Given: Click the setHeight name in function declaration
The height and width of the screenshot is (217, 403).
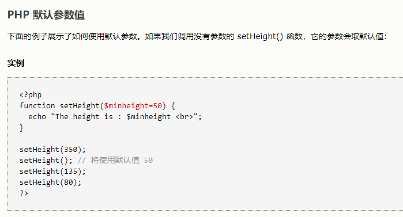Looking at the screenshot, I should pyautogui.click(x=80, y=106).
